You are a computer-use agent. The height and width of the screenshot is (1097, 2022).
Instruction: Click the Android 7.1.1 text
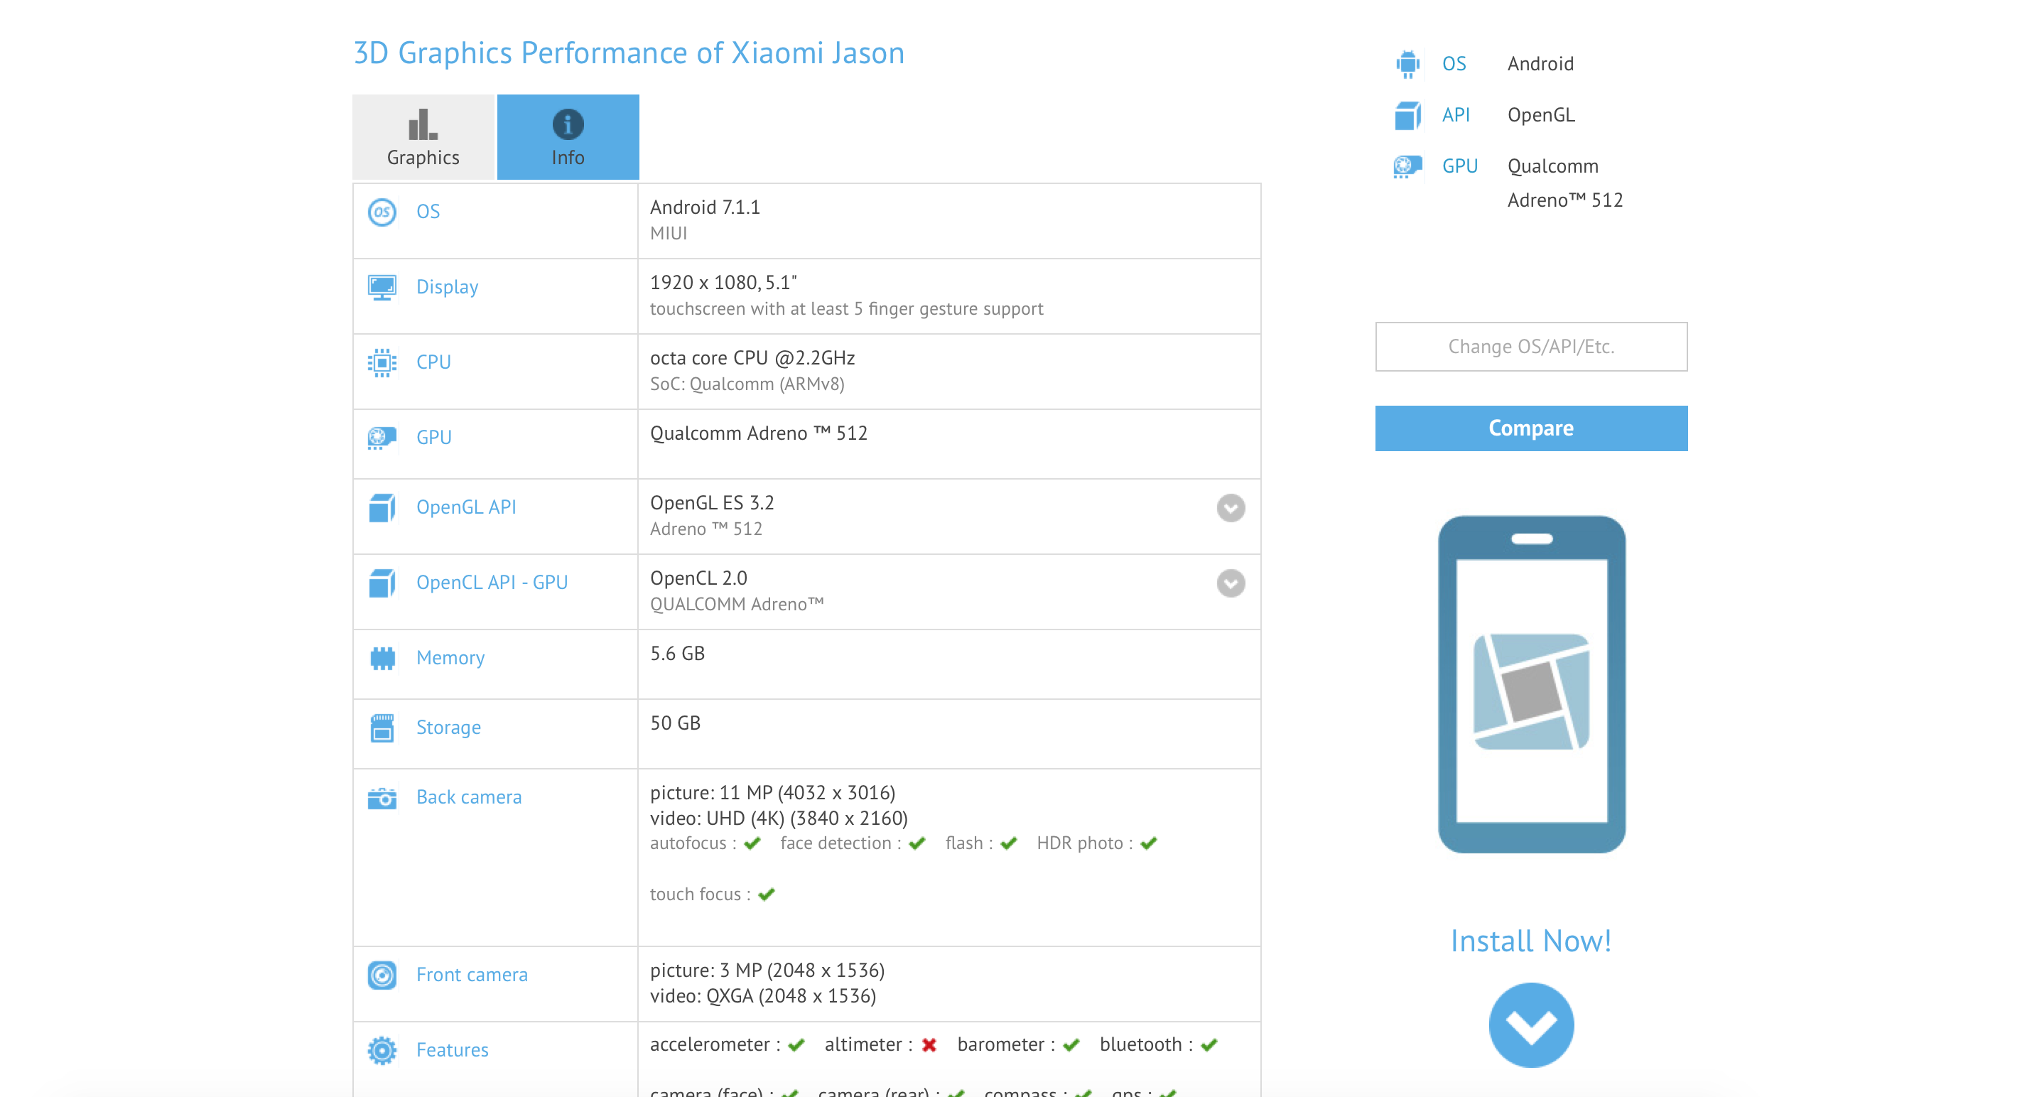(x=705, y=207)
